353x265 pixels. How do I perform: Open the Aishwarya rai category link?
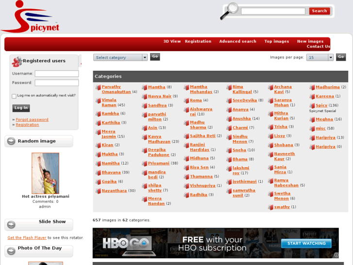201,112
